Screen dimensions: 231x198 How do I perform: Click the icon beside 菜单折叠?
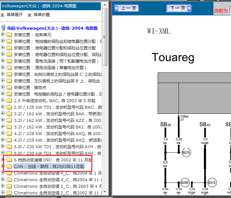coord(29,15)
